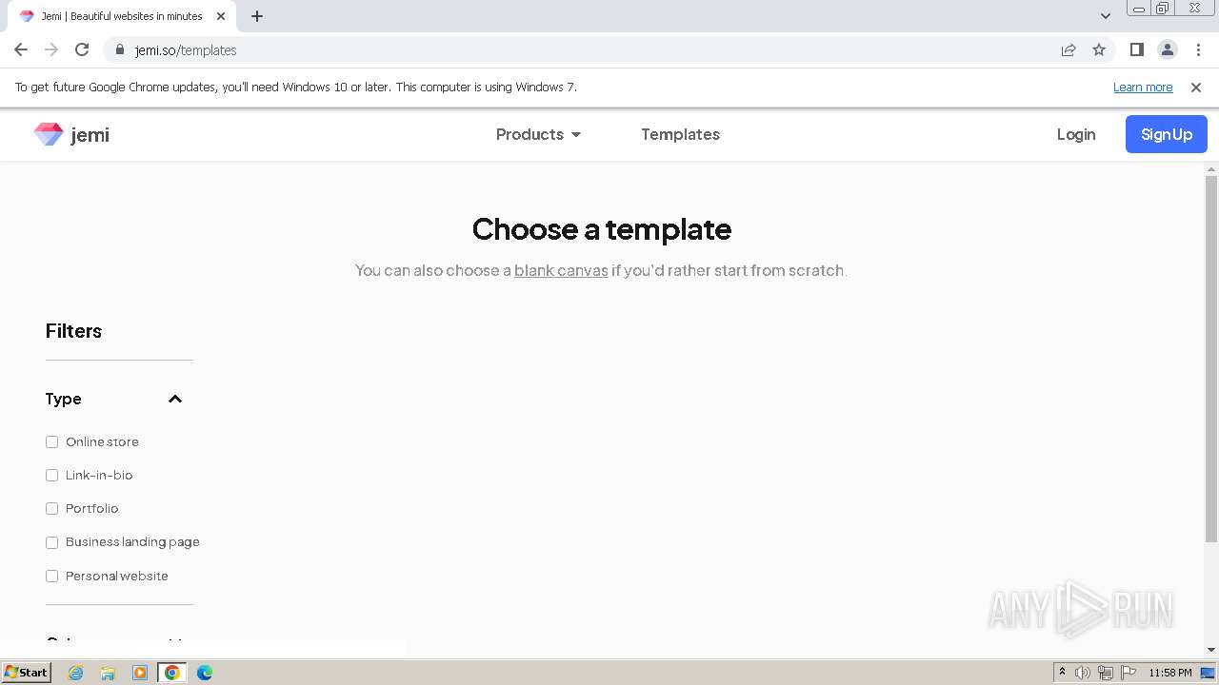The image size is (1219, 685).
Task: Click the page vertical scrollbar
Action: pyautogui.click(x=1211, y=360)
